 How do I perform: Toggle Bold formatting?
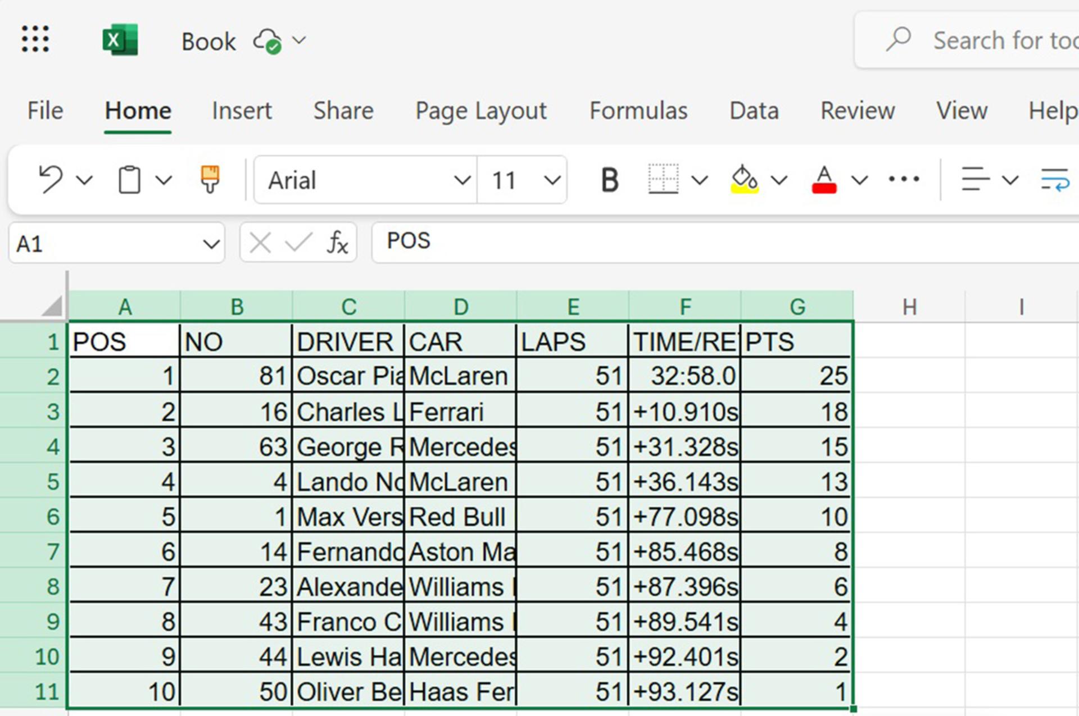tap(610, 180)
